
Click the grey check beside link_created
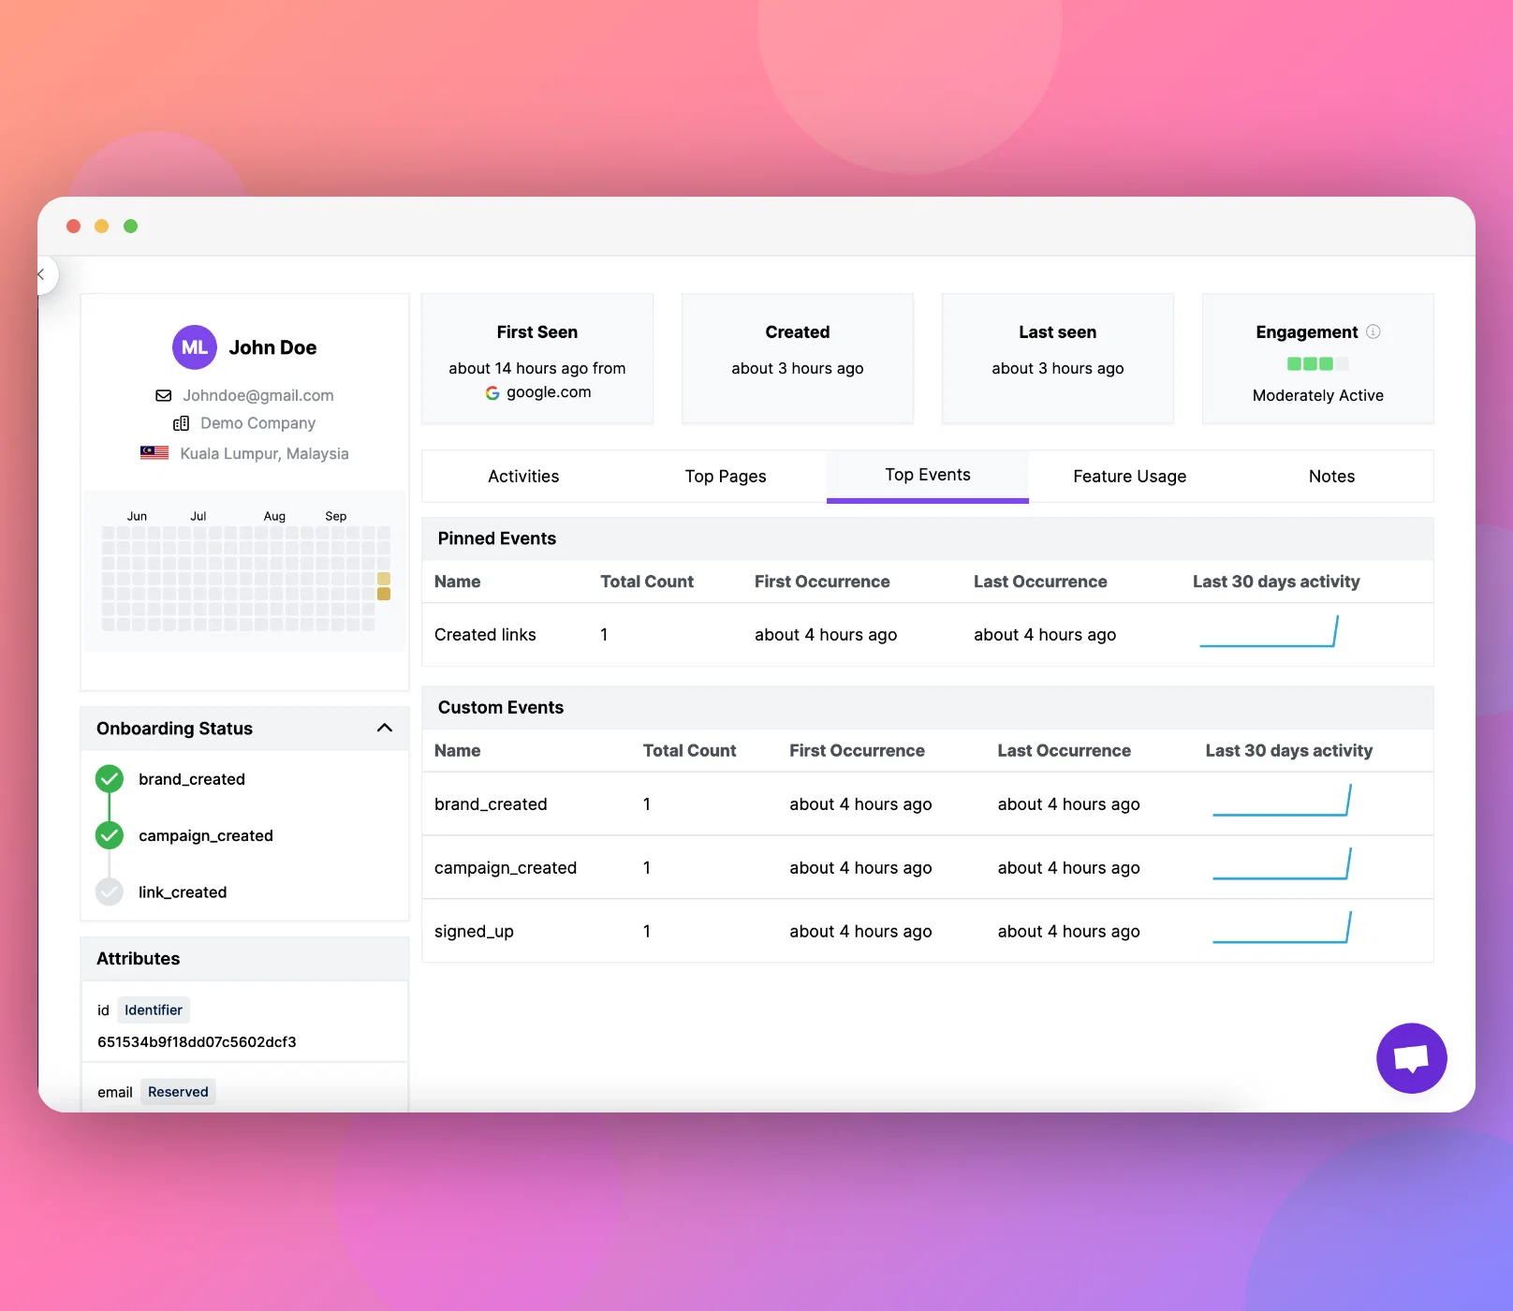click(110, 891)
